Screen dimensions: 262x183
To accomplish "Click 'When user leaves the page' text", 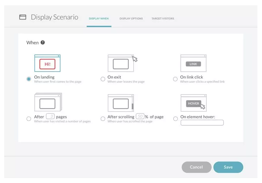I will click(126, 81).
